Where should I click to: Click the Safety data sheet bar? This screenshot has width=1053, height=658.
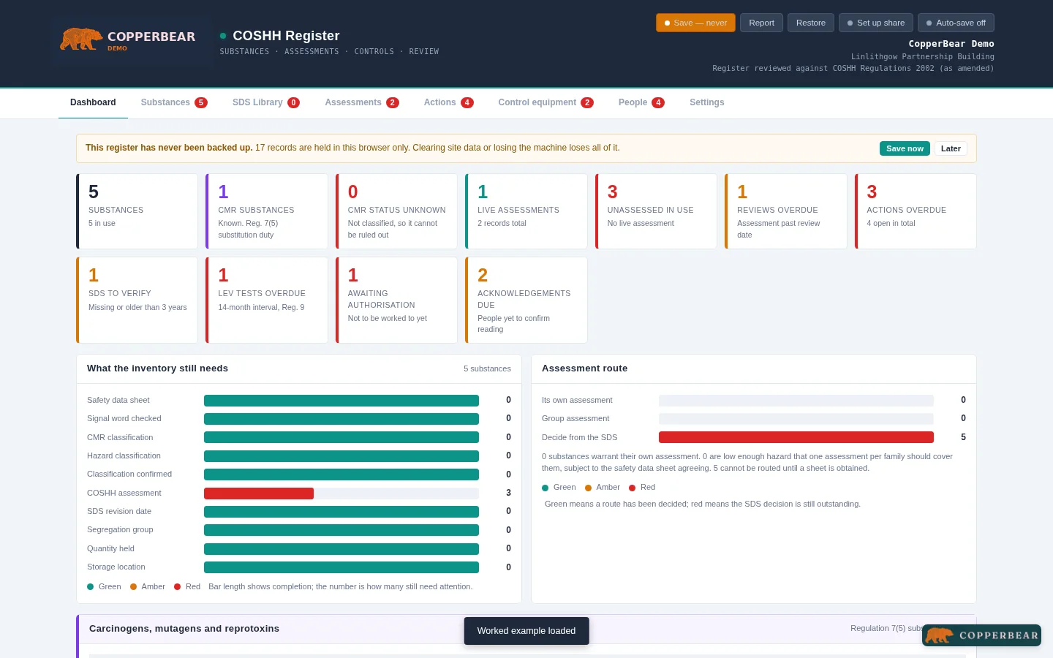coord(341,401)
